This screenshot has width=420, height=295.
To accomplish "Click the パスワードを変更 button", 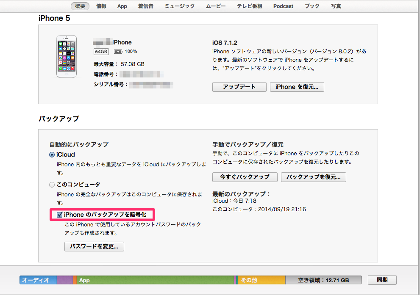I will pos(94,246).
